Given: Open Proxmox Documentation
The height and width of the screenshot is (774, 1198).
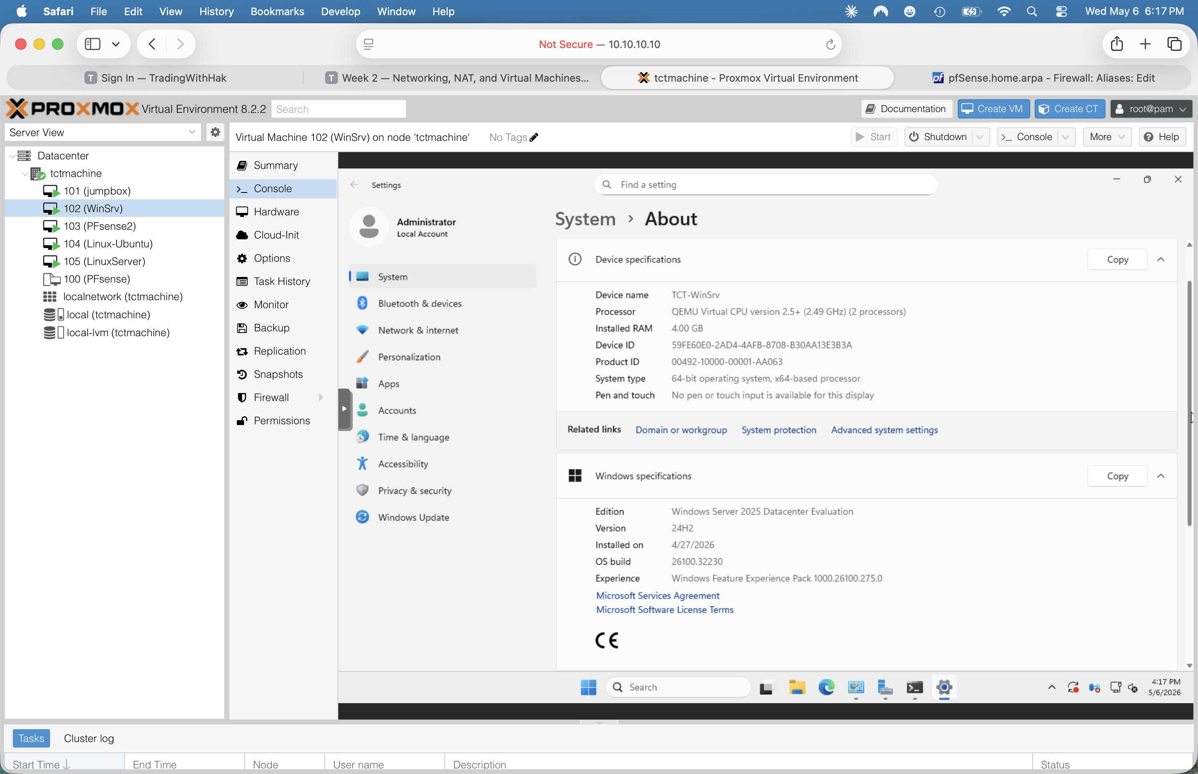Looking at the screenshot, I should 907,108.
